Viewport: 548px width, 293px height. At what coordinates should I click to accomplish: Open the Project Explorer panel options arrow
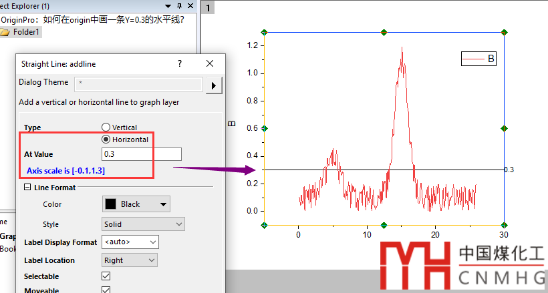168,5
